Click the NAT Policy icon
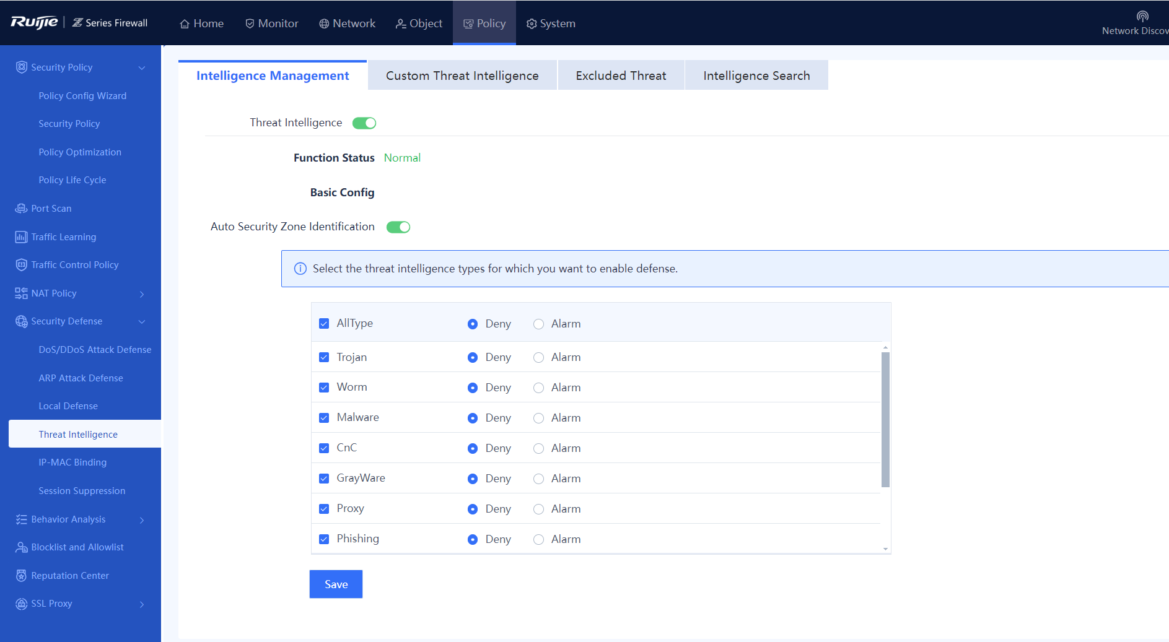The width and height of the screenshot is (1169, 642). [22, 293]
